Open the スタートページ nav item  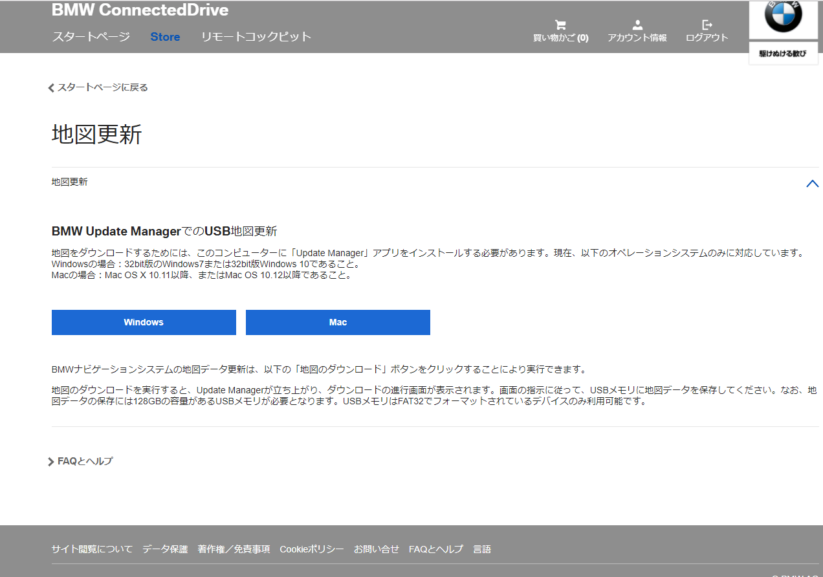[91, 37]
